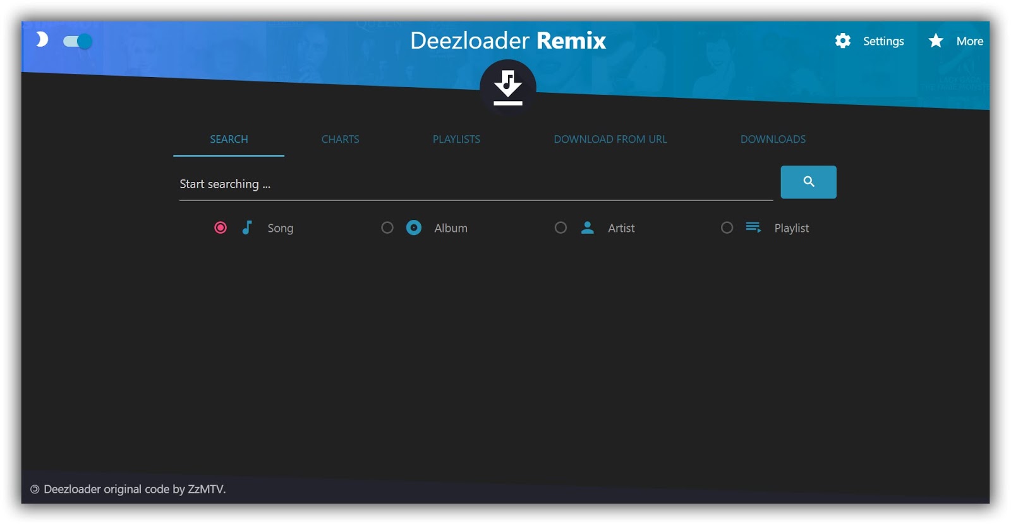This screenshot has width=1011, height=525.
Task: Click the Album label text
Action: pos(451,228)
